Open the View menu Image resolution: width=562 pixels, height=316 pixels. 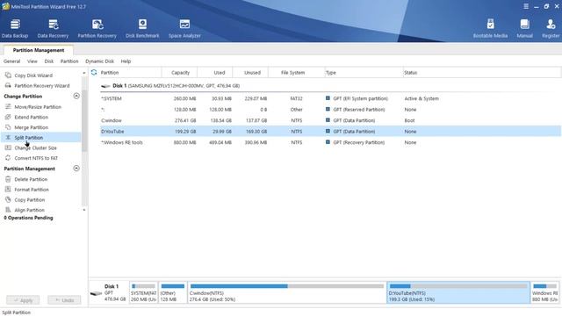coord(32,61)
